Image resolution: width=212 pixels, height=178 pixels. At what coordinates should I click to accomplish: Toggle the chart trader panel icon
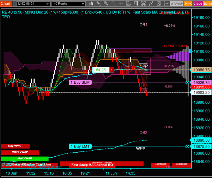tap(136, 3)
